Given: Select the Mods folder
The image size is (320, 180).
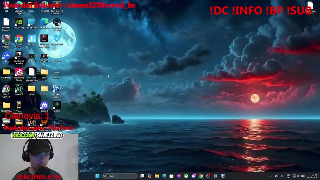Looking at the screenshot, I should [44, 90].
